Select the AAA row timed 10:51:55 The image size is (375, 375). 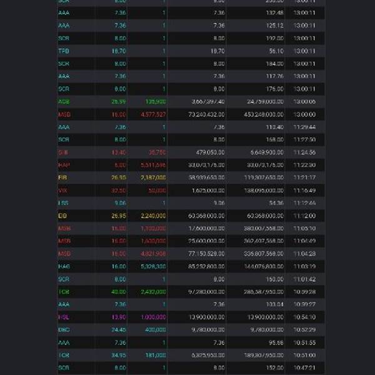click(191, 342)
